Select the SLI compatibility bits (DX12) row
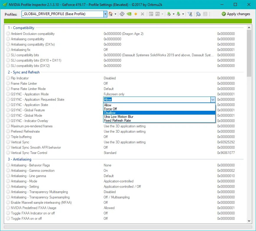Image resolution: width=256 pixels, height=231 pixels. click(125, 66)
